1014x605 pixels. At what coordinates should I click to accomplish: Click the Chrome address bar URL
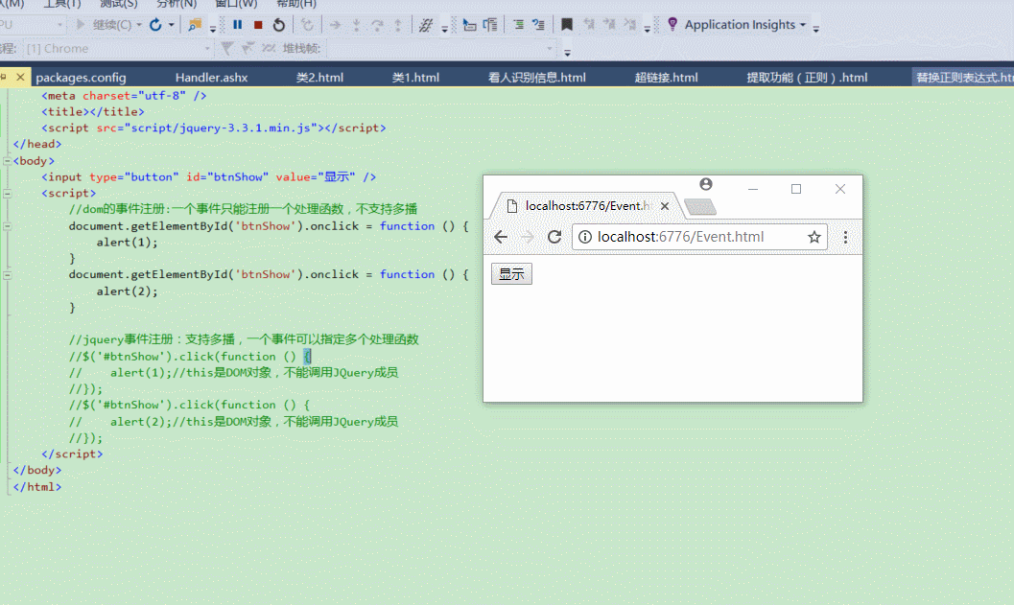tap(680, 237)
